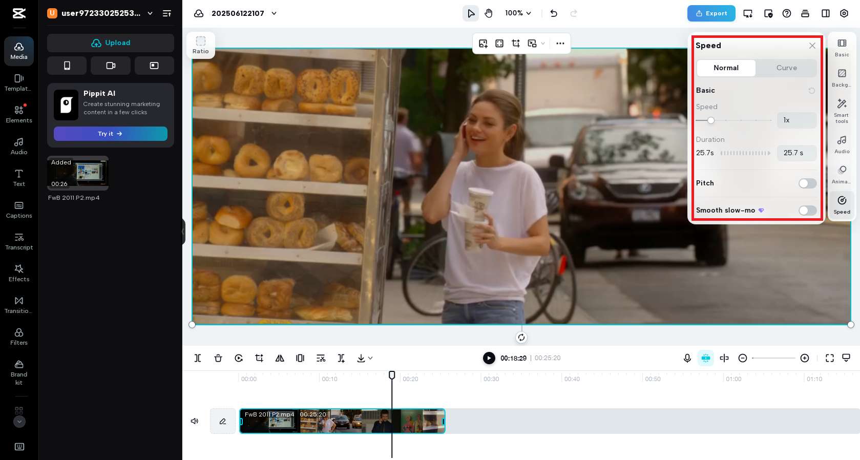
Task: Crop the video from preview toolbar
Action: click(516, 44)
